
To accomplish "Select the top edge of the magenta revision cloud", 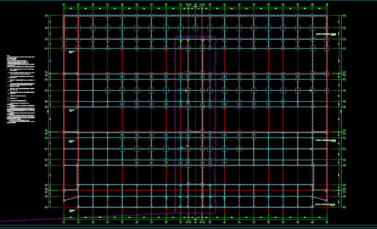I will [195, 37].
